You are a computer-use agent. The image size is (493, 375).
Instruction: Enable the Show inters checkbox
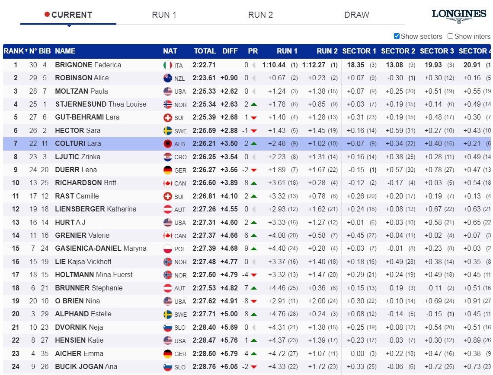(x=450, y=36)
